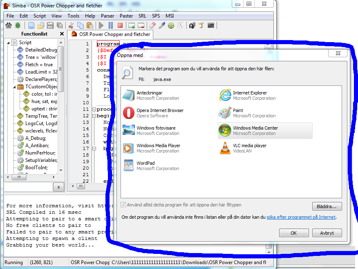
Task: Select the A_Antiban function item
Action: pos(37,146)
